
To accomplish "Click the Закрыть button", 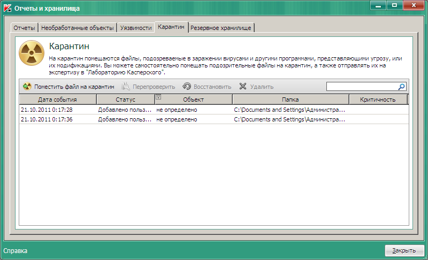I will (x=404, y=250).
